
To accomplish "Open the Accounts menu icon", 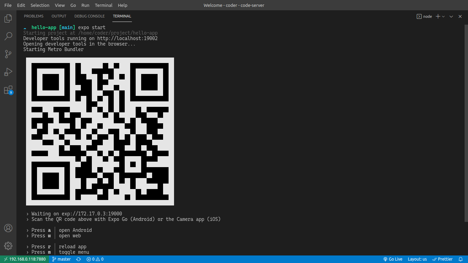I will 8,228.
